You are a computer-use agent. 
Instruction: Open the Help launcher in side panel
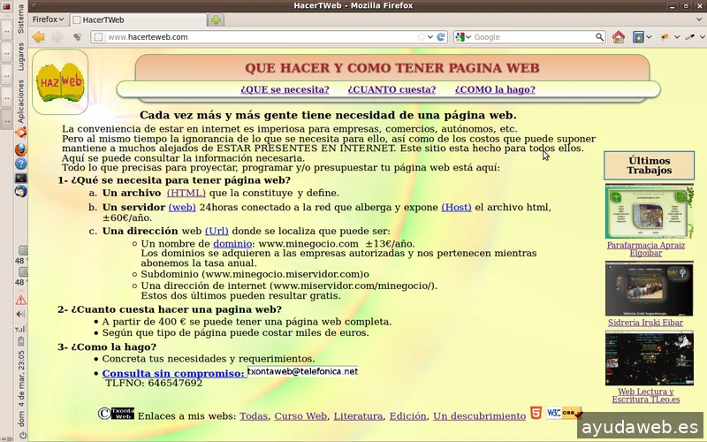(20, 164)
